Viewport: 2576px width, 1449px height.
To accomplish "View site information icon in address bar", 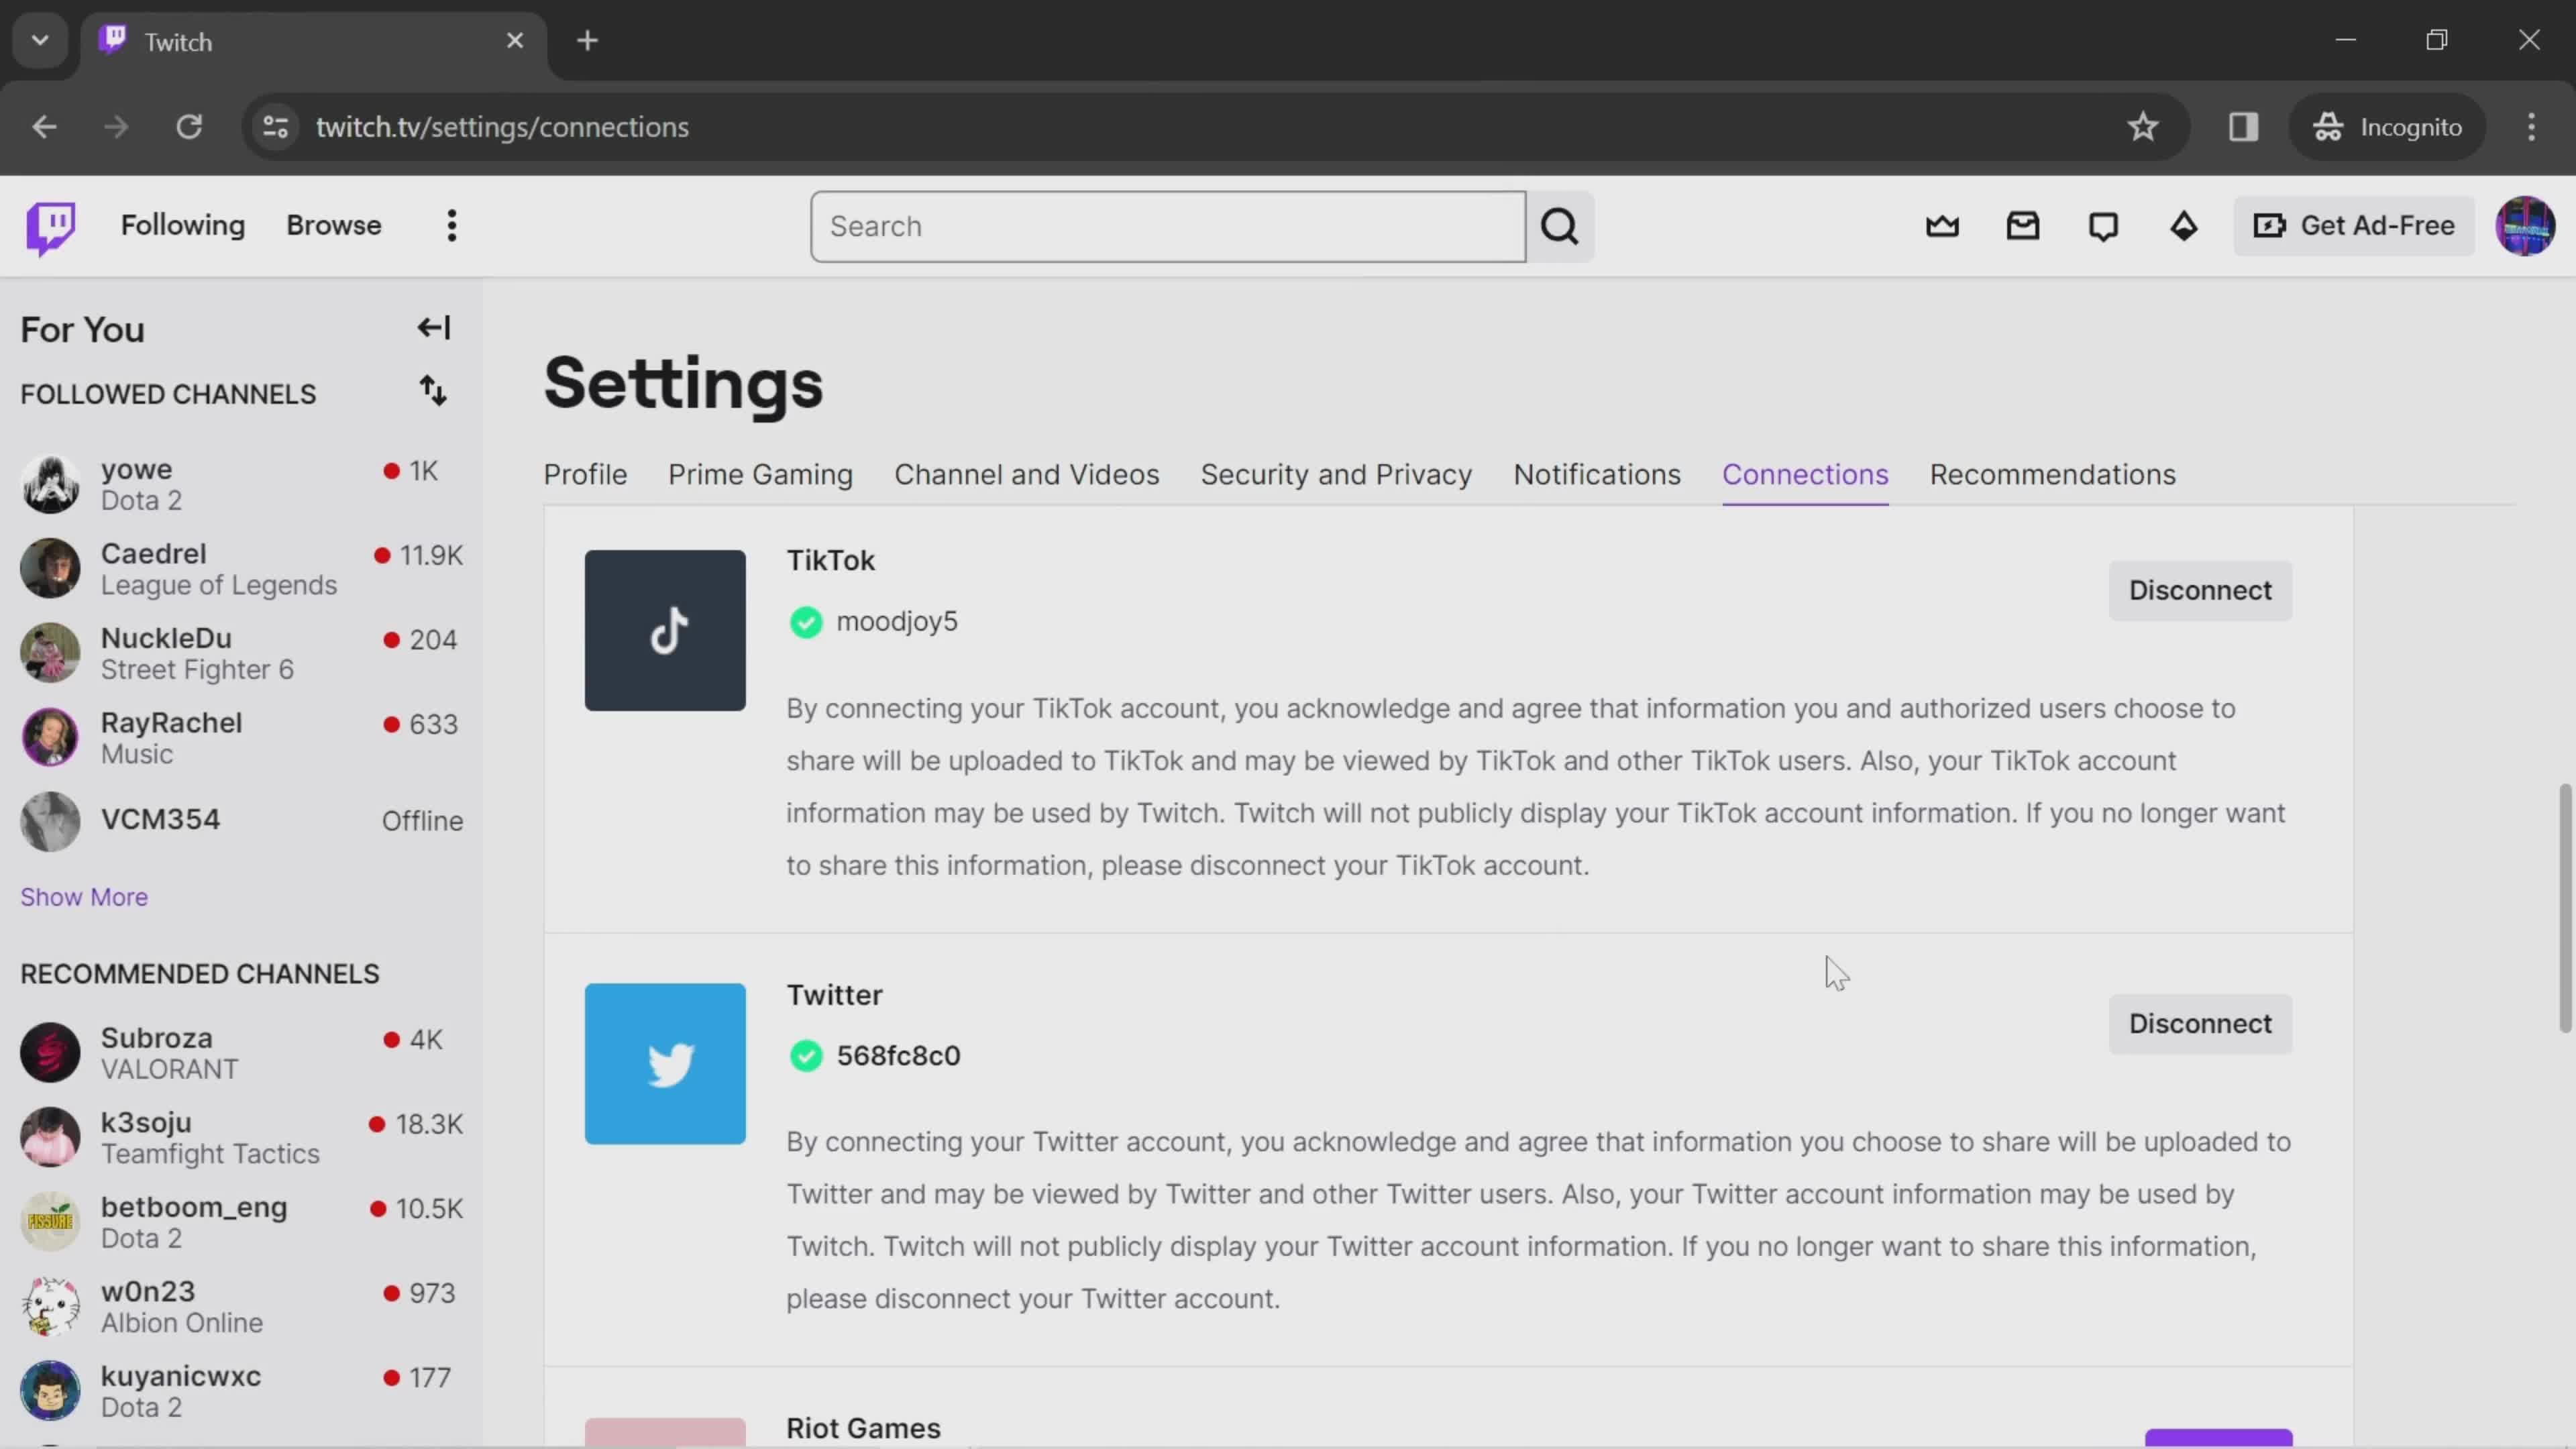I will [x=276, y=127].
